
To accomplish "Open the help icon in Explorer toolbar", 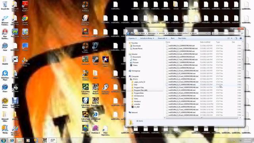I will click(x=241, y=38).
